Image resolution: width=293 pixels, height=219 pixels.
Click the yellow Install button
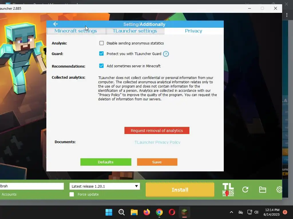pos(180,190)
